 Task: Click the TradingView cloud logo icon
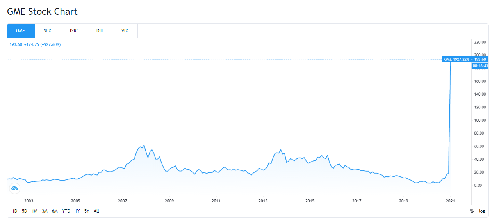[15, 188]
